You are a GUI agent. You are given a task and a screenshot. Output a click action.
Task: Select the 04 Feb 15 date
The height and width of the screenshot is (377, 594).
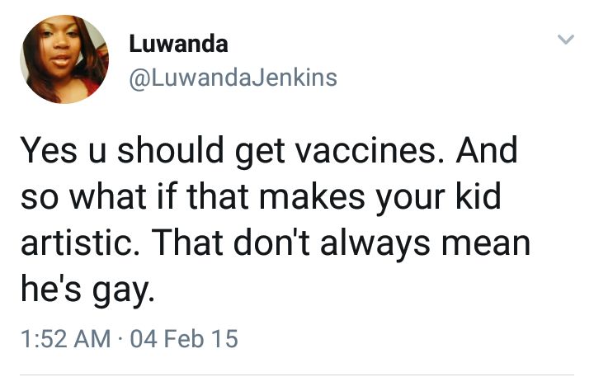[x=177, y=339]
